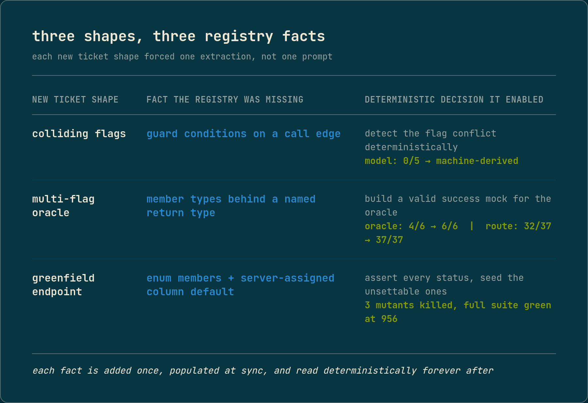
Task: Click the title 'three shapes, three registry facts'
Action: coord(178,36)
